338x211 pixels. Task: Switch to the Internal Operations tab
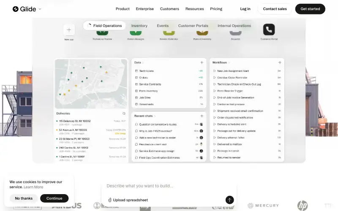[234, 26]
